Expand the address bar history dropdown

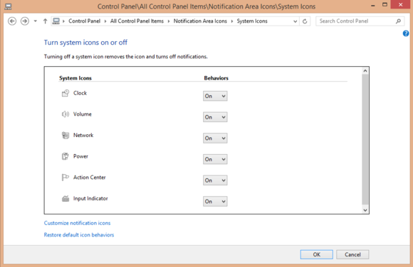296,21
